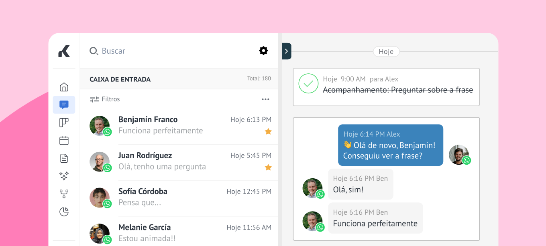Open the Workflow automation icon
The image size is (546, 246).
pyautogui.click(x=64, y=194)
